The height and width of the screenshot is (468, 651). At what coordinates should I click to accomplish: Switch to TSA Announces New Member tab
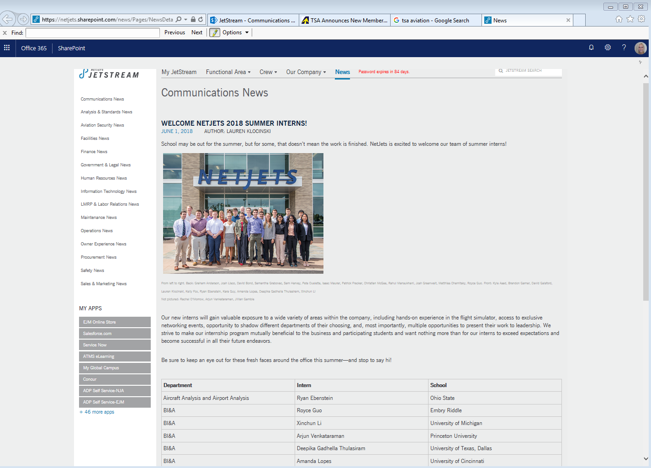point(345,20)
